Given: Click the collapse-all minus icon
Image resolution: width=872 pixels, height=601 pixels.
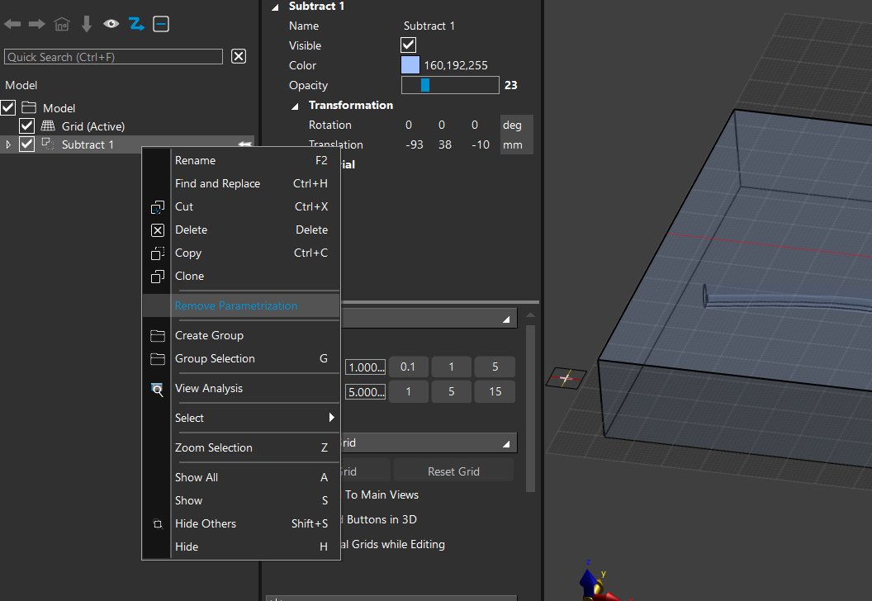Looking at the screenshot, I should point(161,25).
